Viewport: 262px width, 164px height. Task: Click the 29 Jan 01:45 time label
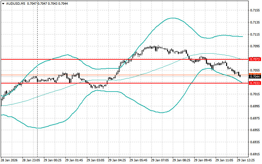(74, 160)
